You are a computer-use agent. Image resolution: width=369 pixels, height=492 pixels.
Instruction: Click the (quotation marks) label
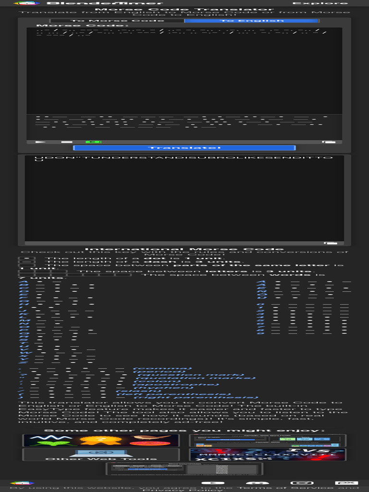[197, 378]
